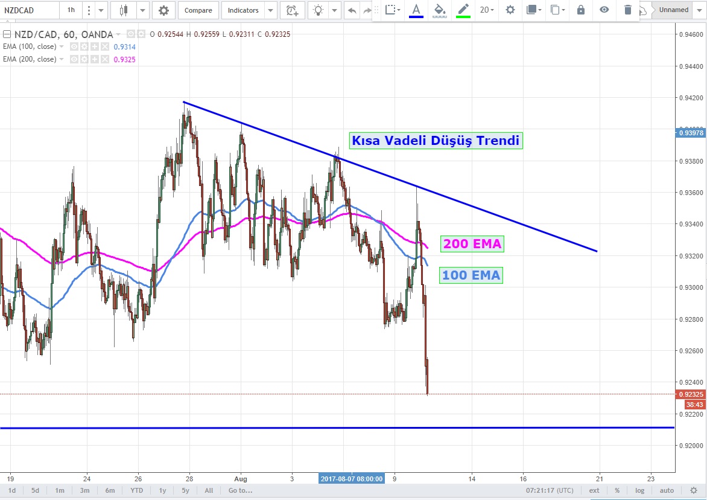Select the 1m date range
The image size is (707, 500).
click(x=60, y=490)
